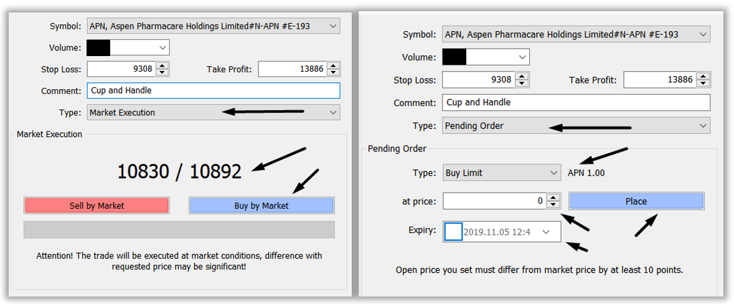
Task: Enable the Expiry checkbox
Action: [453, 231]
